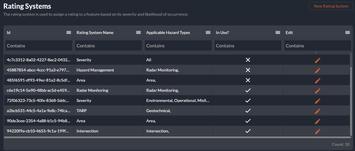This screenshot has width=355, height=151.
Task: Click In Use cross for Hazard Management
Action: coord(248,70)
